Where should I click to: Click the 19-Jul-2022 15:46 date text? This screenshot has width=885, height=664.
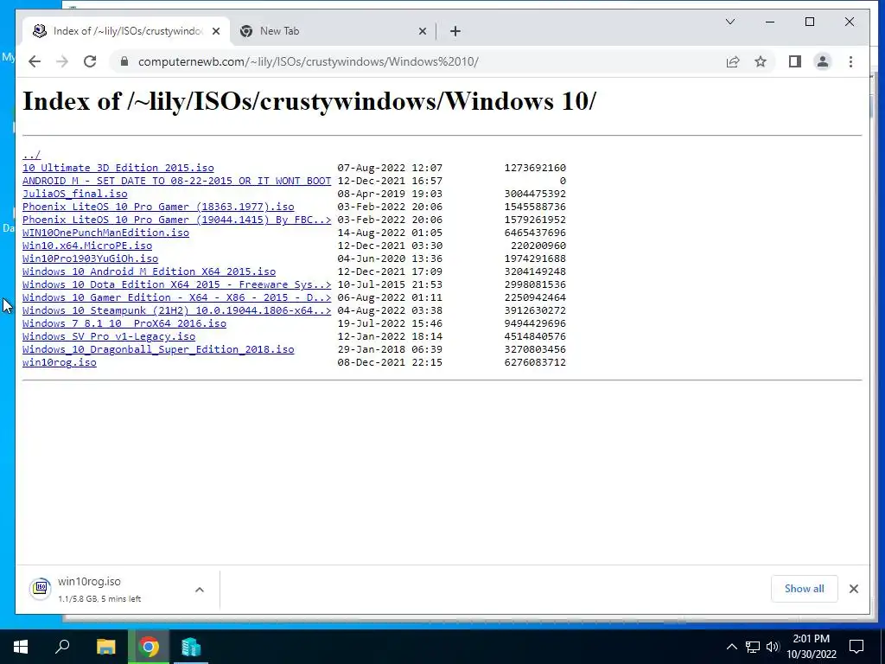[x=390, y=323]
